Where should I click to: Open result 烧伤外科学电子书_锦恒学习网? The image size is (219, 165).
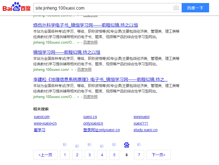[x=85, y=25]
